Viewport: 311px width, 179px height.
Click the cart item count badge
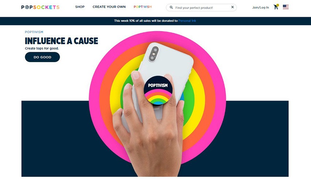click(277, 5)
